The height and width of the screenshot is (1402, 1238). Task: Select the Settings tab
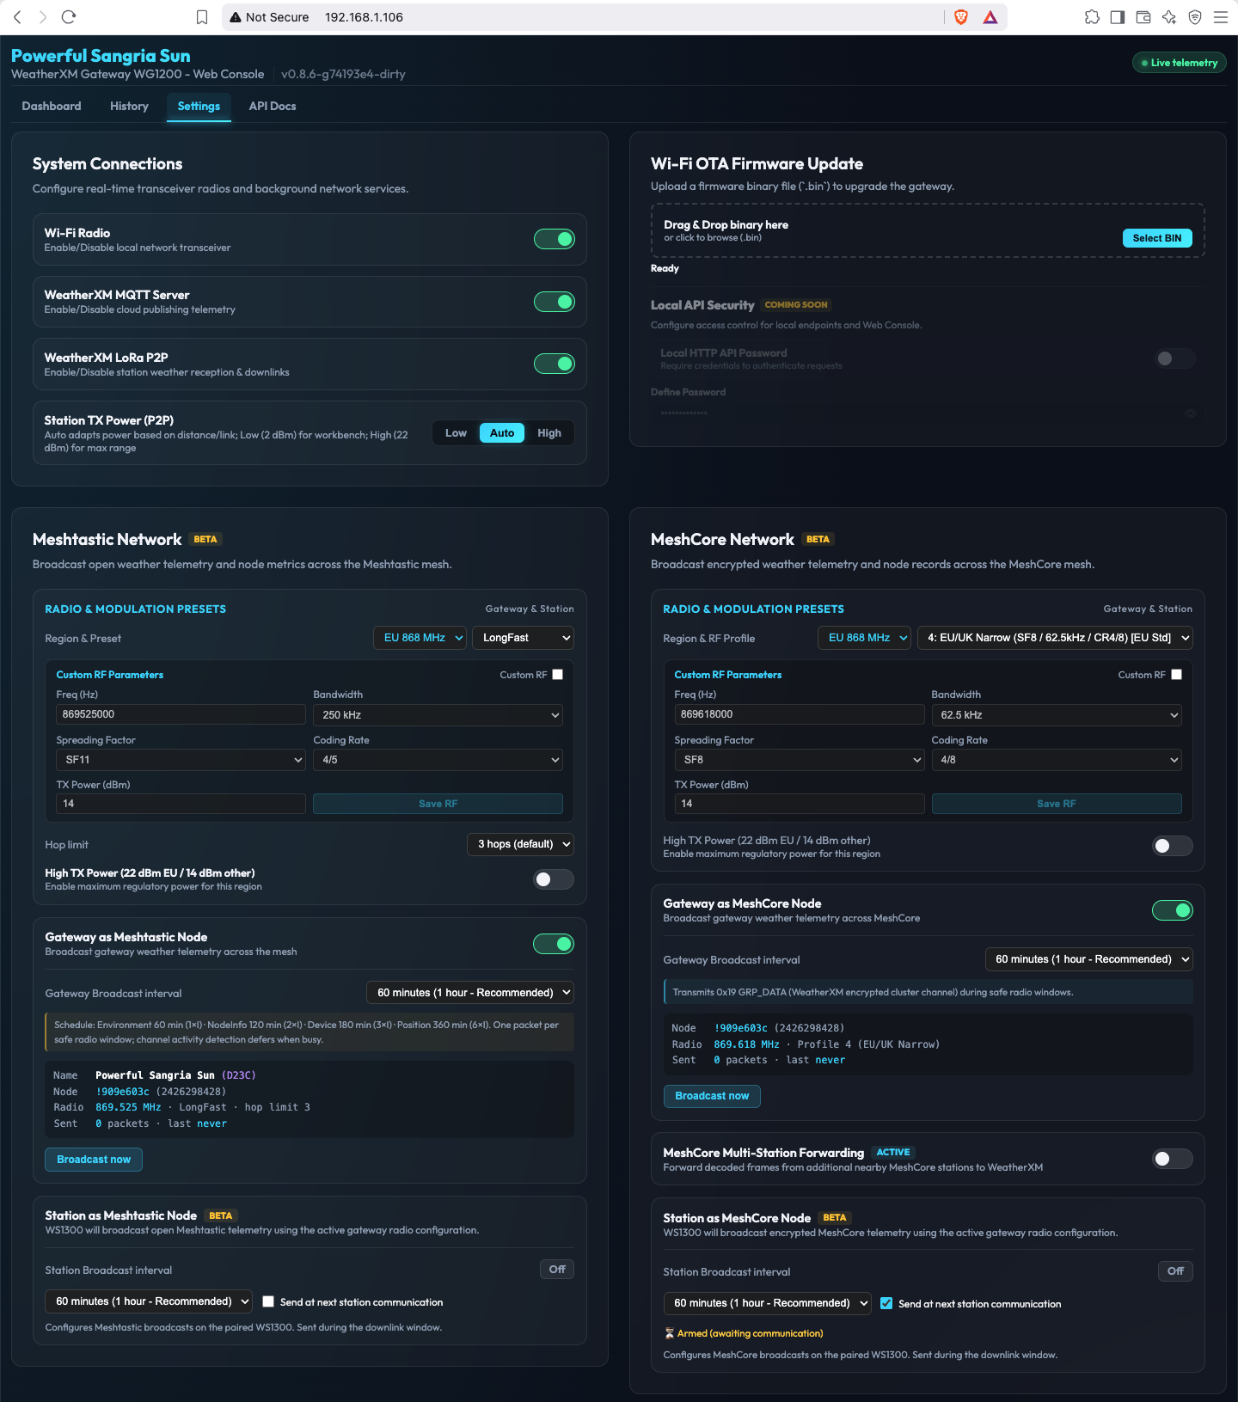click(x=199, y=106)
